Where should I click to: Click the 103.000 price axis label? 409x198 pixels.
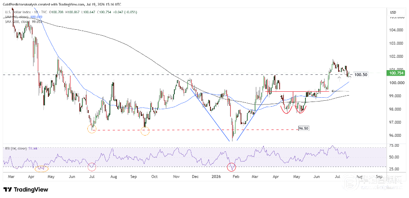click(x=396, y=43)
